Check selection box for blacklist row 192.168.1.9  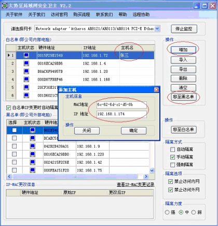[15, 146]
